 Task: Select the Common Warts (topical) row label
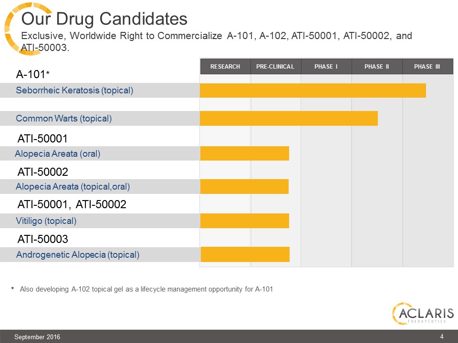coord(64,118)
